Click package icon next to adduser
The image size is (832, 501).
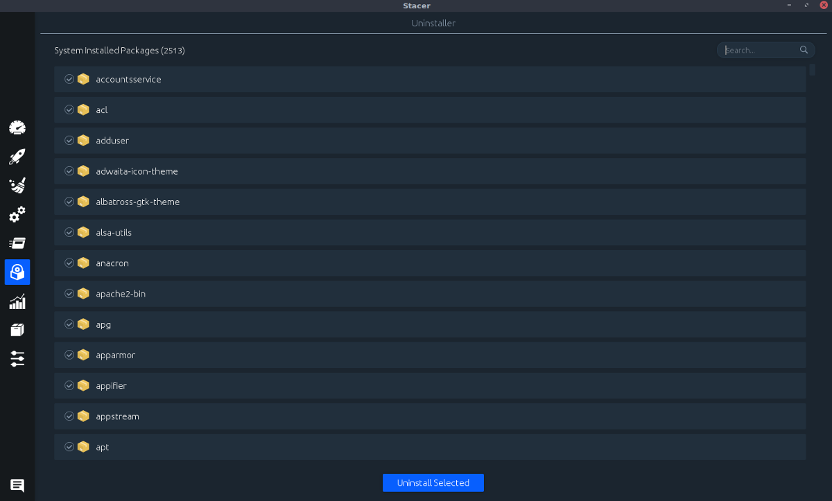[83, 140]
